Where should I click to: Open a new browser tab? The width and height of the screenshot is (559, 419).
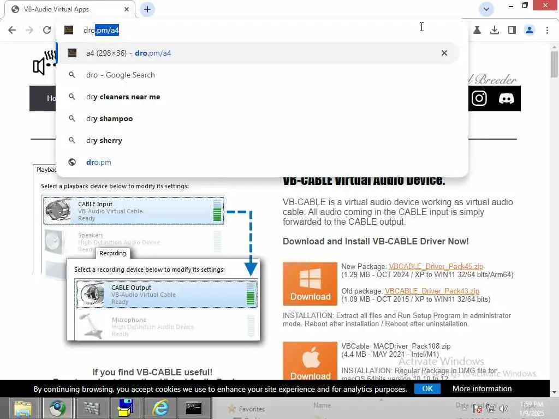[x=147, y=9]
